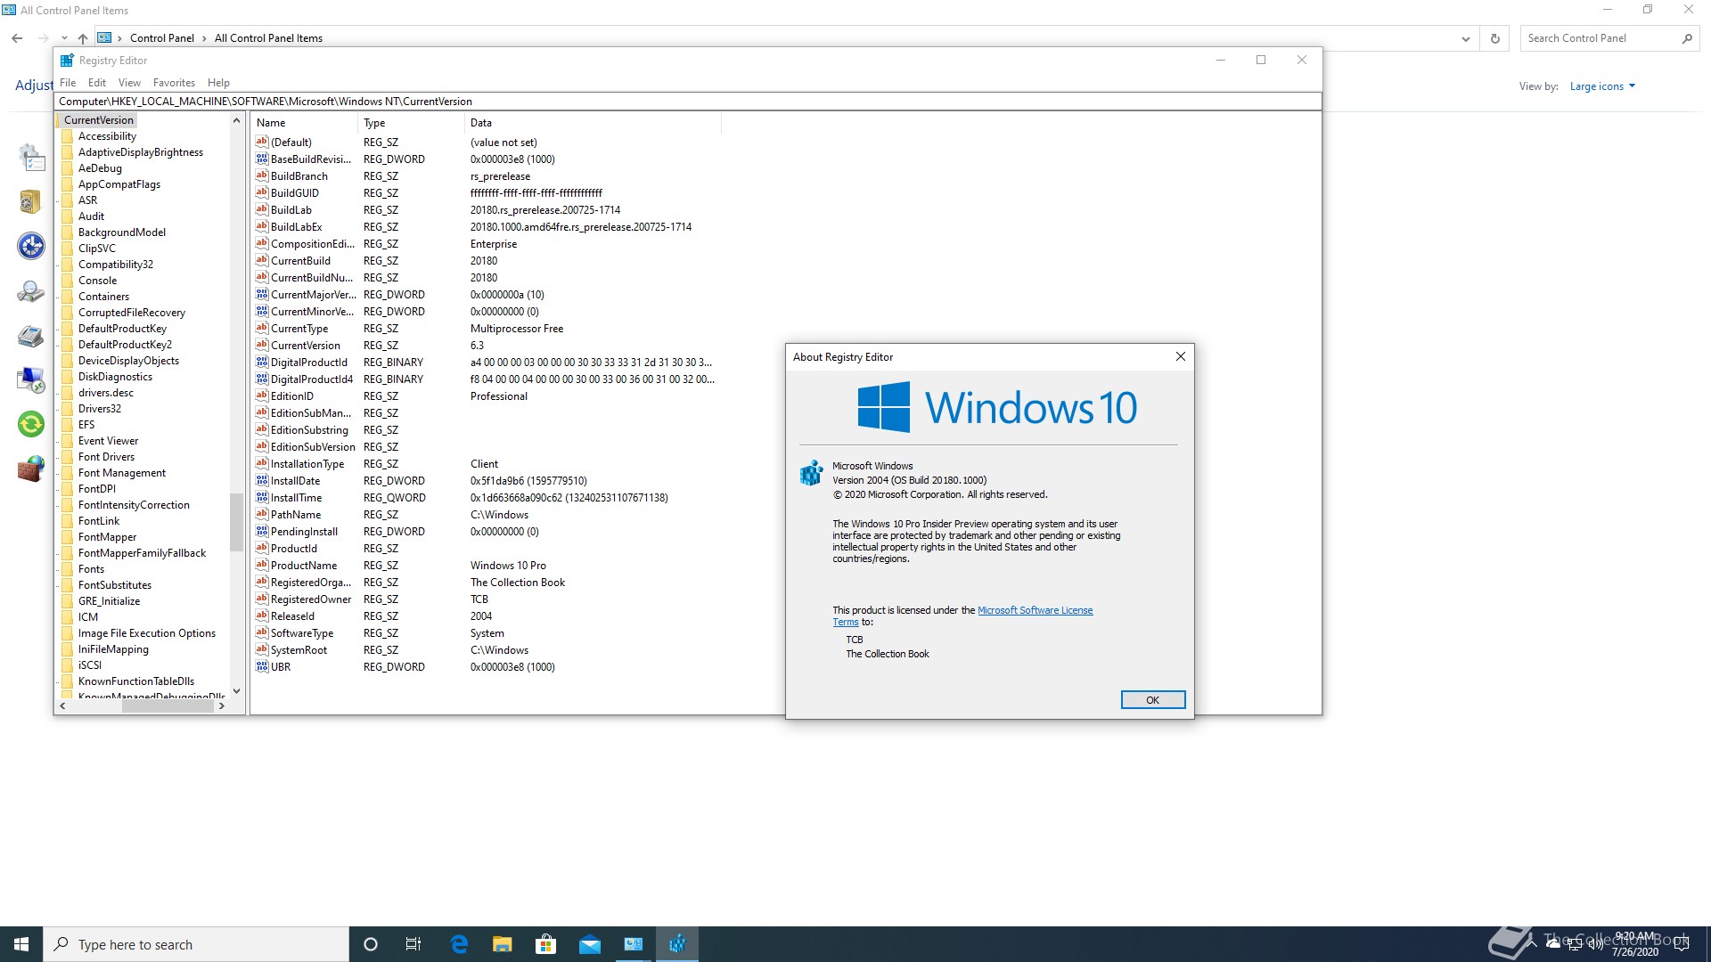Click the Fonts key folder icon
The image size is (1711, 962).
click(67, 569)
